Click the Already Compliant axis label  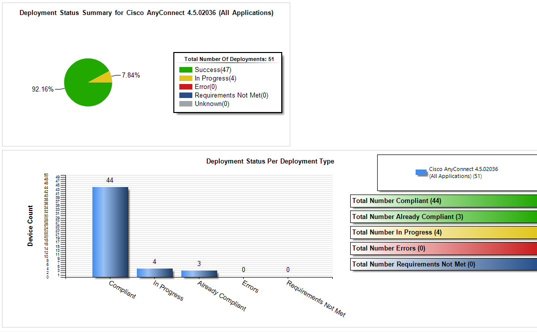coord(222,295)
